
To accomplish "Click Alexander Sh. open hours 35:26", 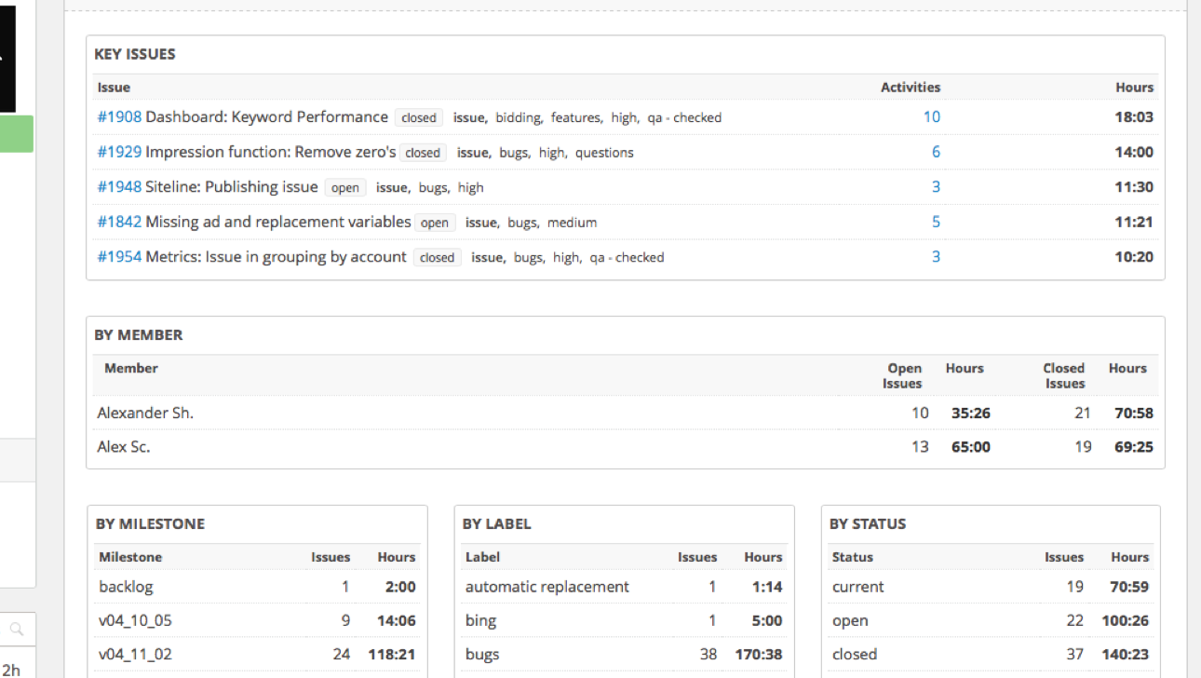I will (971, 413).
